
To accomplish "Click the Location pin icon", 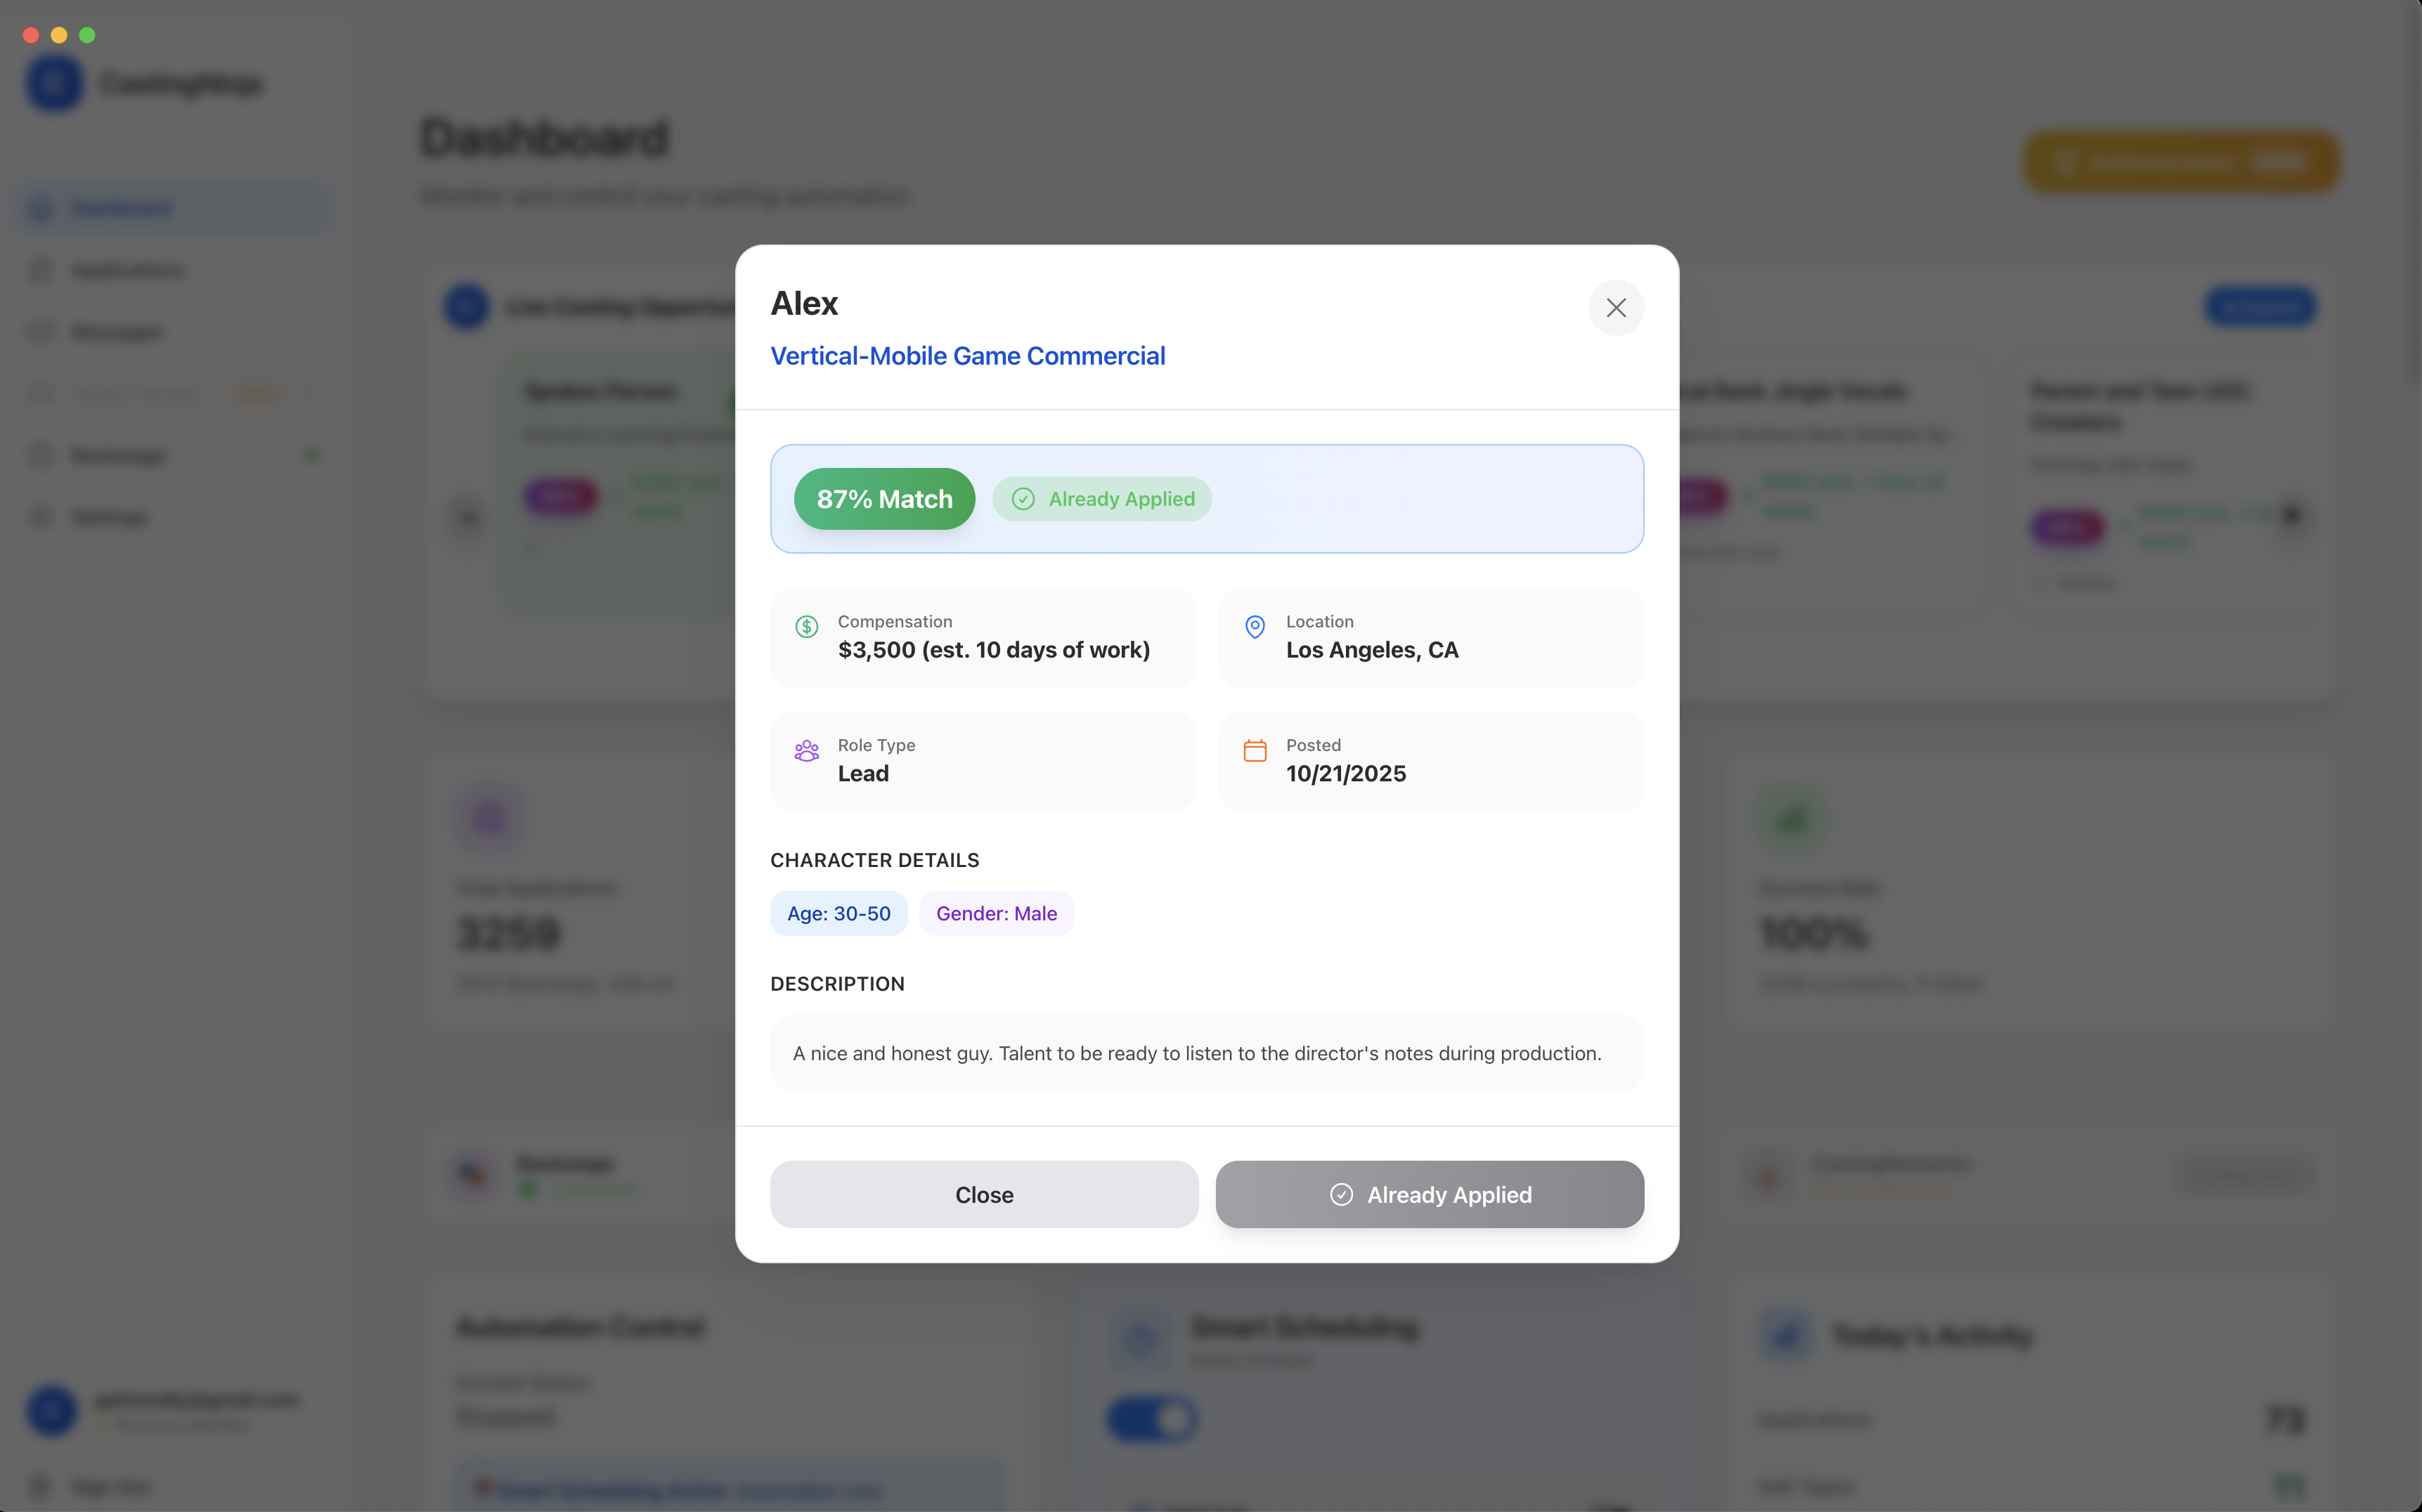I will coord(1255,627).
